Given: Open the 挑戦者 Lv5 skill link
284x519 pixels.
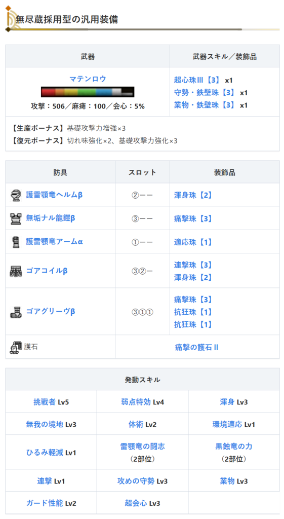Looking at the screenshot, I should pos(51,402).
